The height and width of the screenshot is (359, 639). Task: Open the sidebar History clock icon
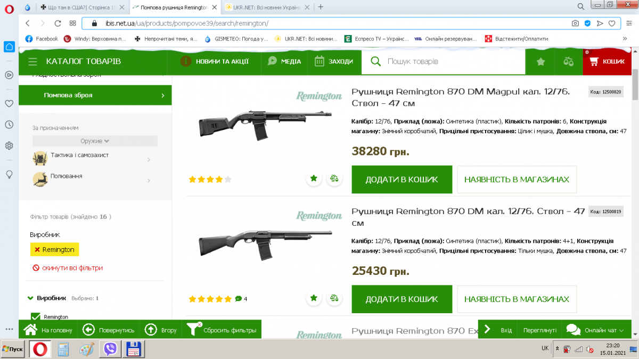pos(9,125)
